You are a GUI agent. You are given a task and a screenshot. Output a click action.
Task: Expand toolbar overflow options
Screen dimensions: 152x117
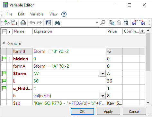point(149,23)
